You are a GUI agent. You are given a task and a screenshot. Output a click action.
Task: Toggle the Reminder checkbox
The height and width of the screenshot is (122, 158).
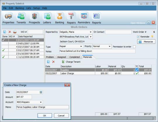(x=138, y=37)
